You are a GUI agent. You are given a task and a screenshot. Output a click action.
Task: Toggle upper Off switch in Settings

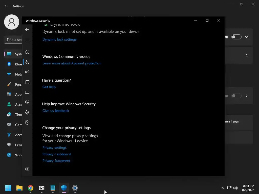[236, 37]
